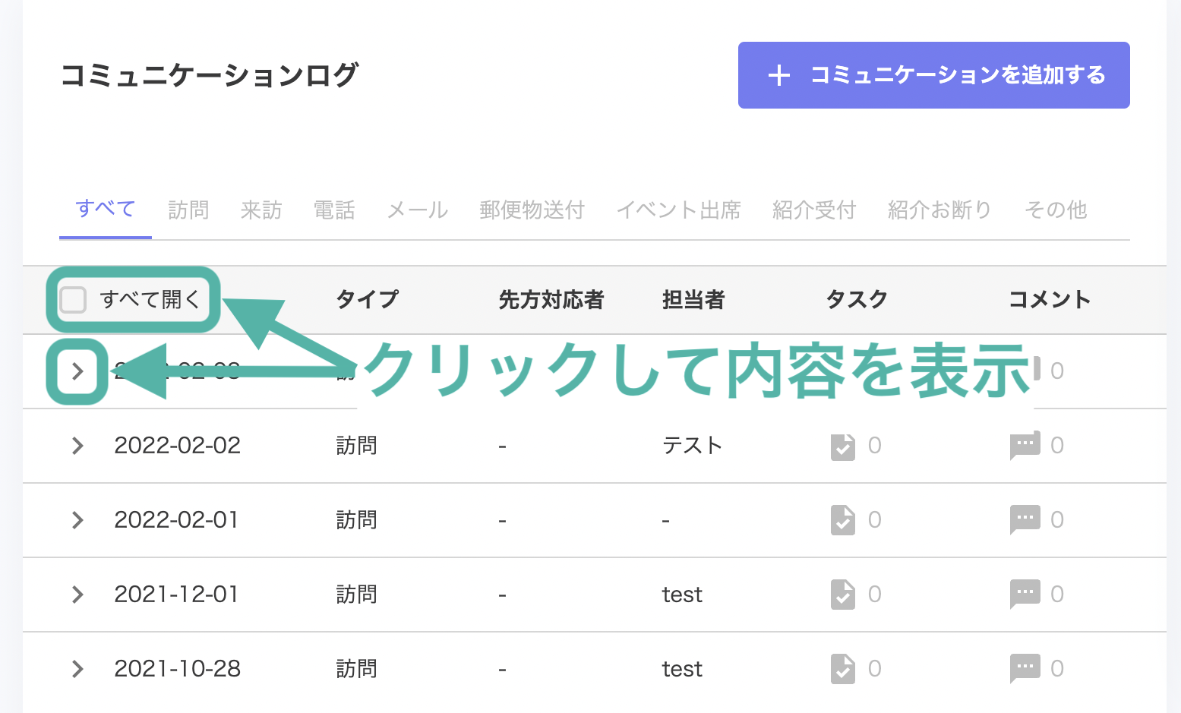Switch to the イベント出席 tab
The image size is (1181, 713).
[x=678, y=210]
